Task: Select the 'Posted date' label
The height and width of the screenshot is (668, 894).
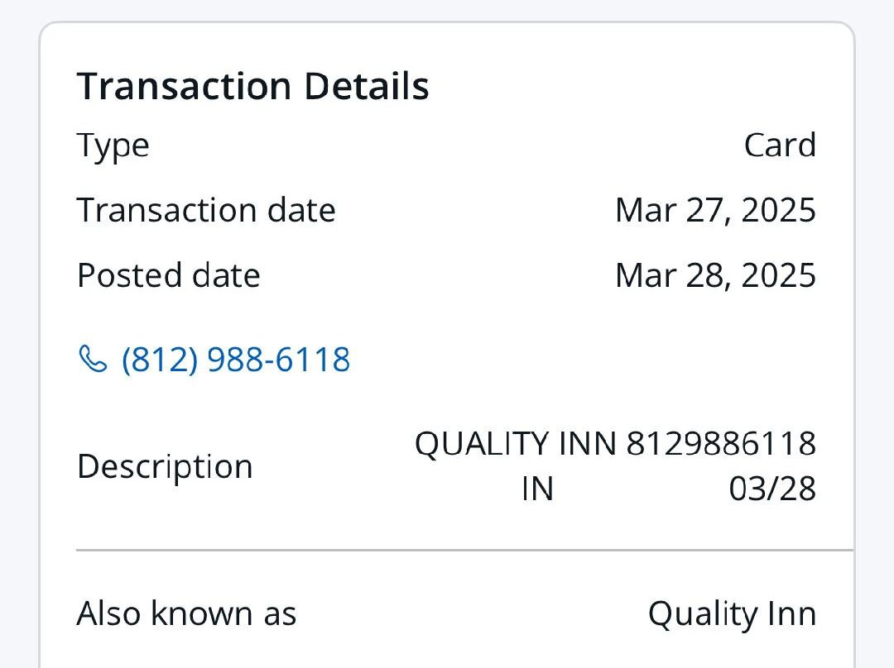Action: pyautogui.click(x=168, y=275)
